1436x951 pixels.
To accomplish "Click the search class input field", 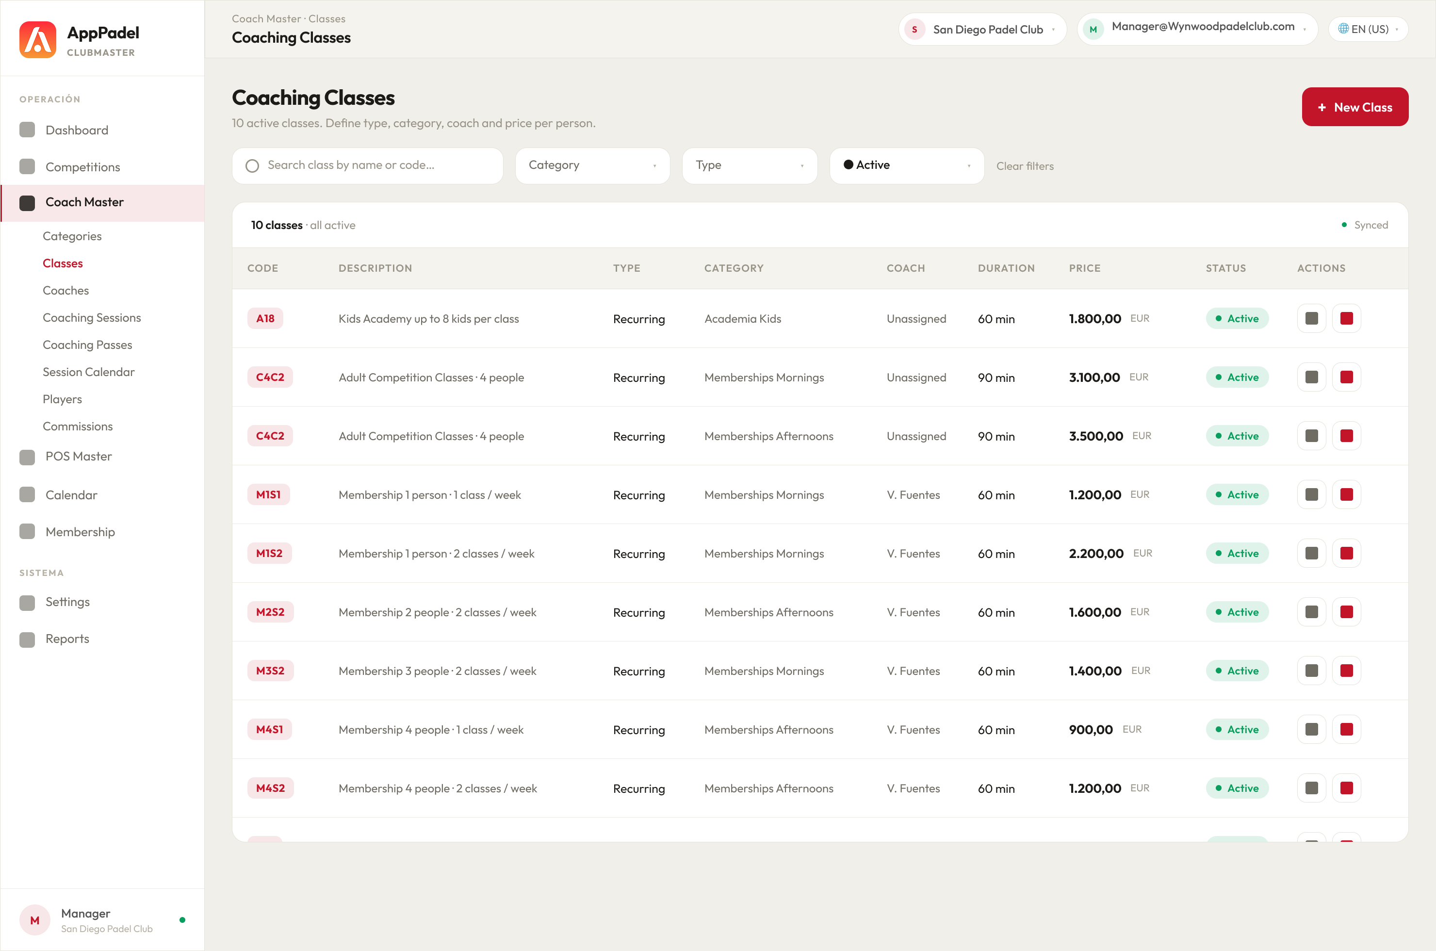I will coord(368,165).
